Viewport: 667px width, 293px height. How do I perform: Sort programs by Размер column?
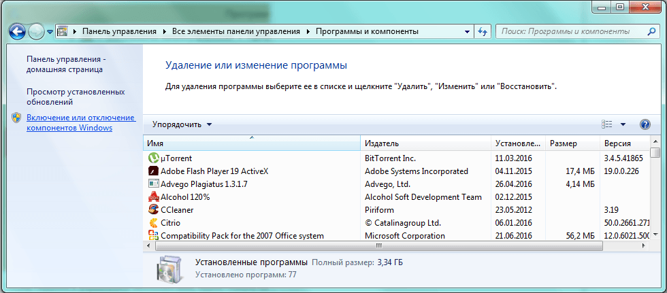(572, 143)
